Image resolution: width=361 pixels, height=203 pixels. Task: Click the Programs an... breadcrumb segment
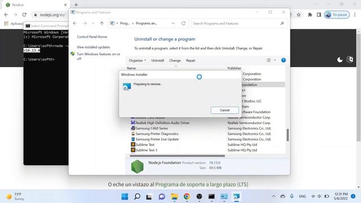point(147,24)
